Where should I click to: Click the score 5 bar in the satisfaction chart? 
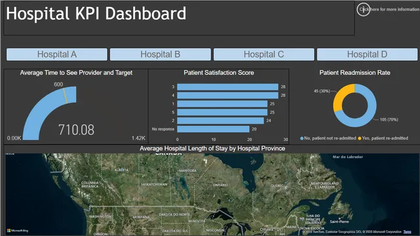coord(222,112)
